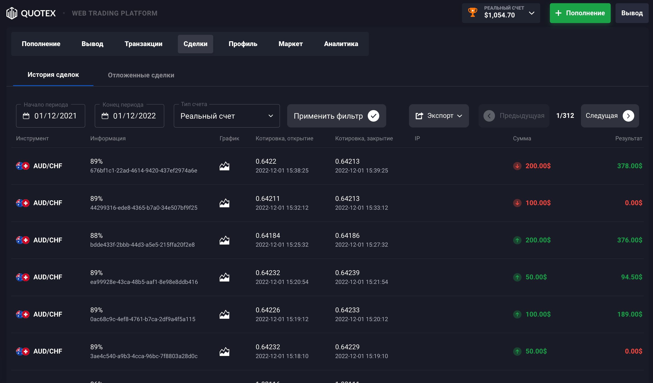Click AUD/CHF flag icon in 15:19:12 trade row
The width and height of the screenshot is (653, 383).
(x=23, y=314)
